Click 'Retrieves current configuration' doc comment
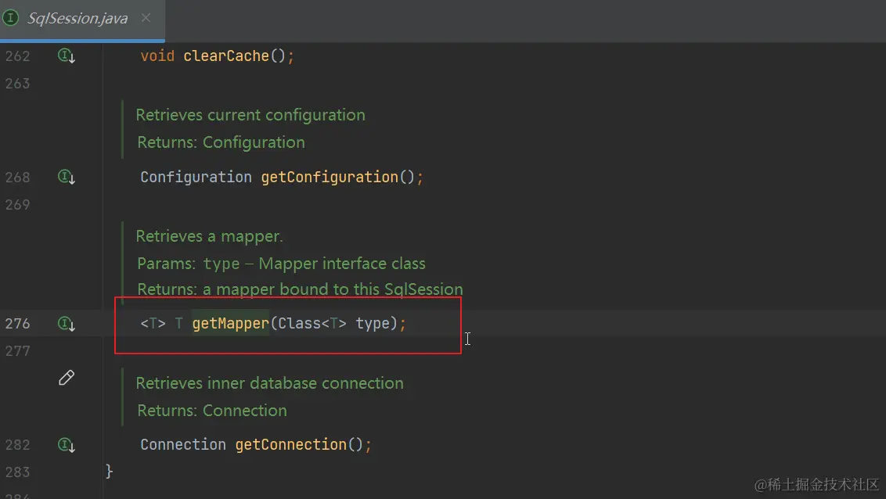The height and width of the screenshot is (499, 886). tap(250, 115)
